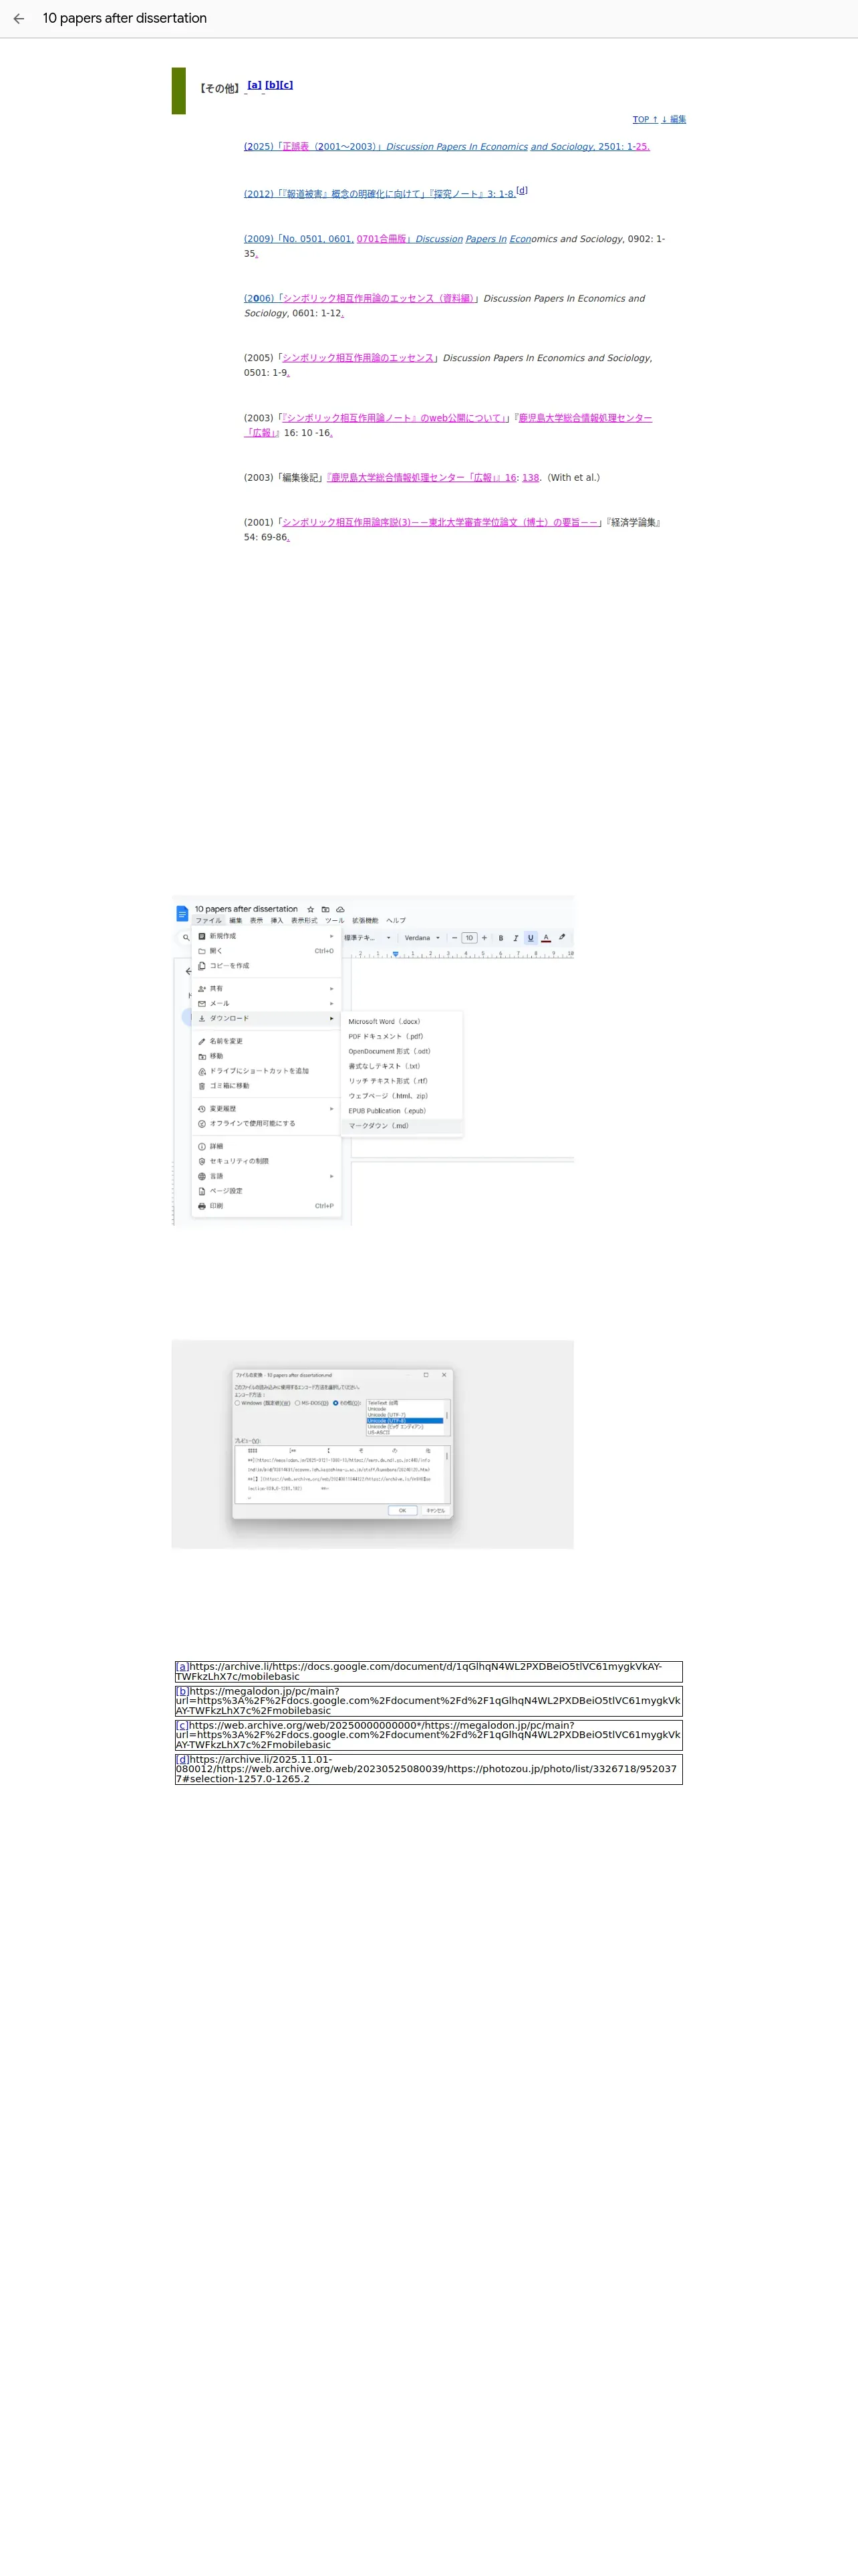
Task: Open the 138 page link in the 編集後記 entry
Action: tap(531, 478)
